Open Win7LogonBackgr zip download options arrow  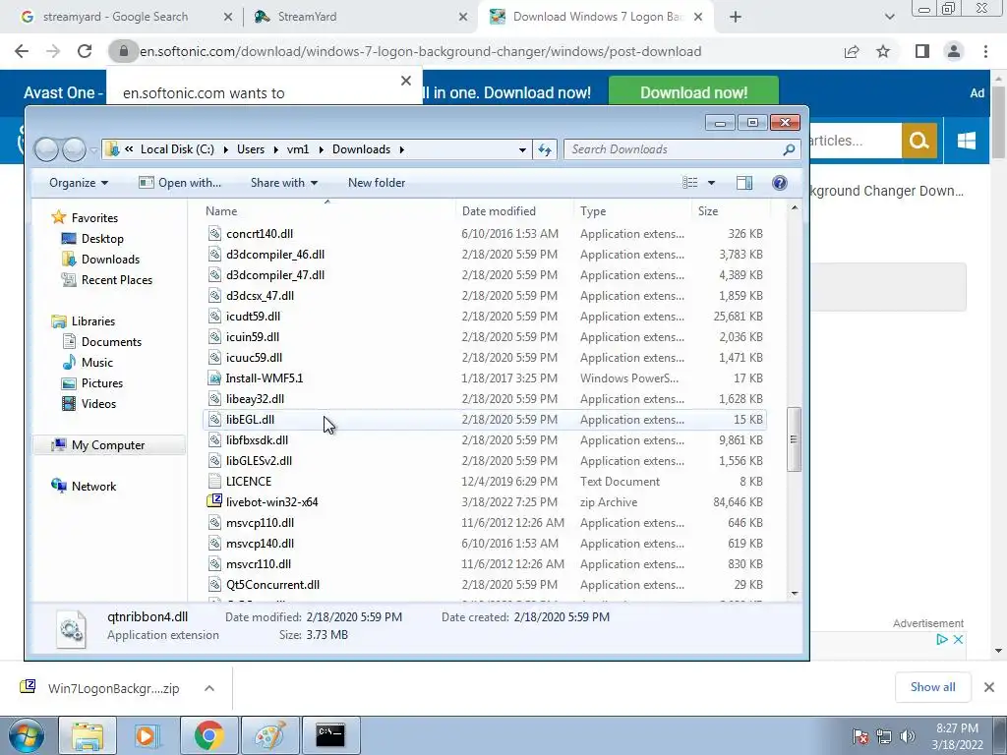point(208,688)
